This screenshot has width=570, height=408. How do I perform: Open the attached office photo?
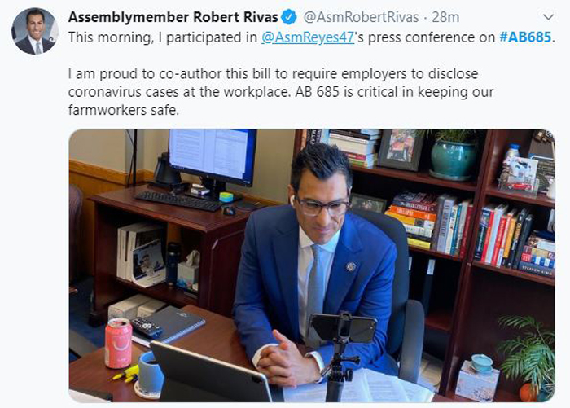click(x=312, y=265)
